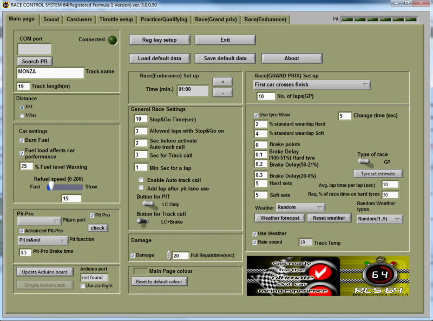Disable the Burn Fuel checkbox

pyautogui.click(x=22, y=140)
